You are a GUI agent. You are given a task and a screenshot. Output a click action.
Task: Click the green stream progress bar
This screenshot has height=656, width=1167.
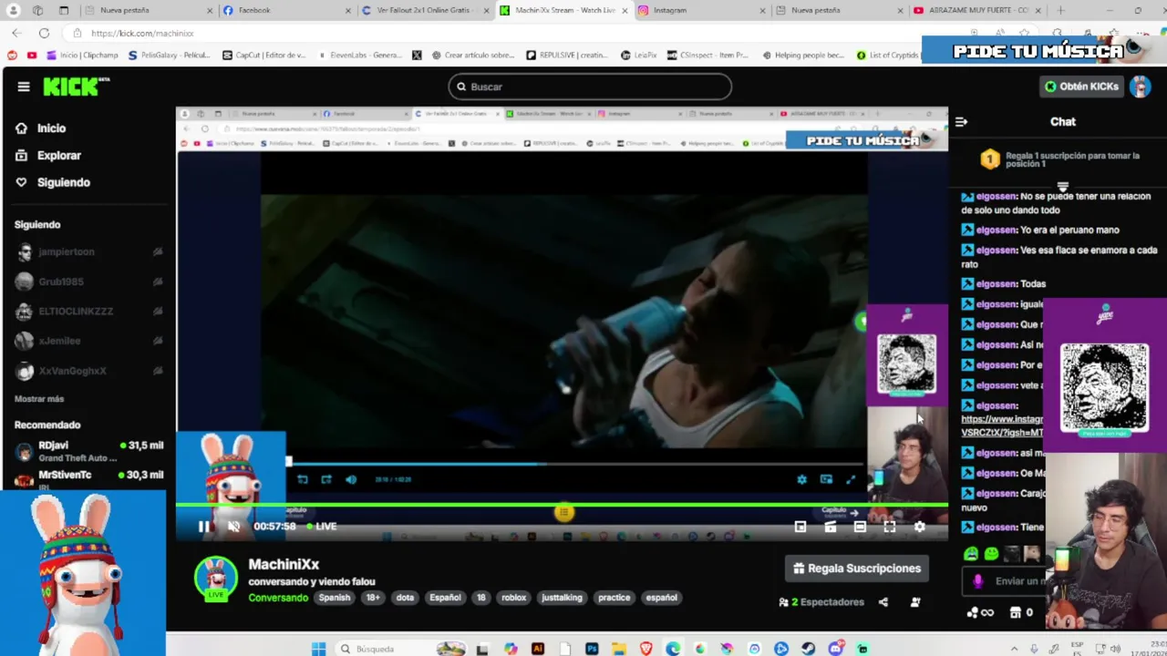pyautogui.click(x=562, y=504)
